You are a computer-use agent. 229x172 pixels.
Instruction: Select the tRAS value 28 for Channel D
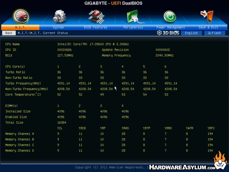[x=123, y=151]
